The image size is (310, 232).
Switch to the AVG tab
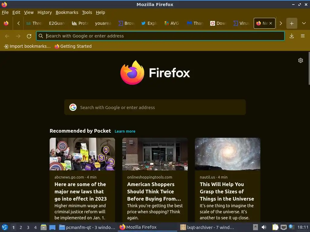point(172,23)
